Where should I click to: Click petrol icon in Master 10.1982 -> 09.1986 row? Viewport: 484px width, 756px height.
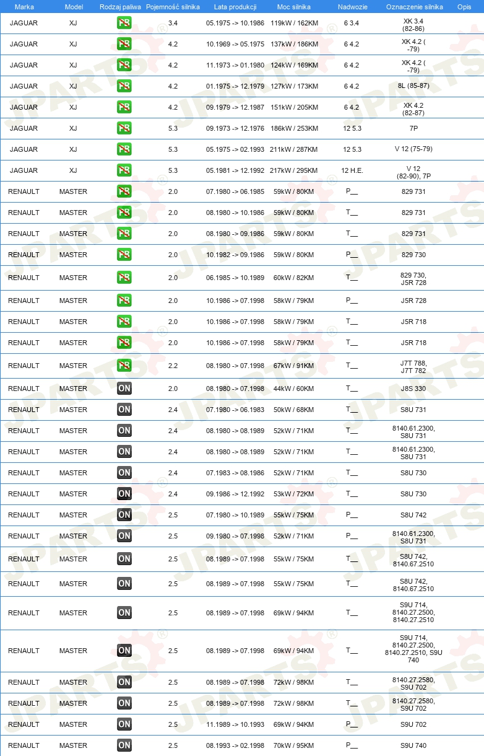click(x=124, y=255)
